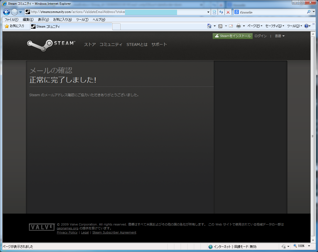Expand the 言語 language dropdown
Screen dimensions: 318x252
[x=280, y=36]
